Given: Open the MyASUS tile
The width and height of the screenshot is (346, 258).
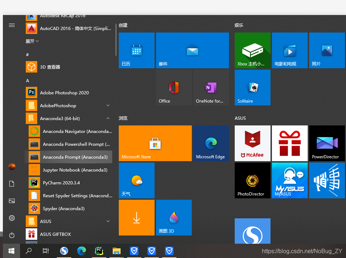Looking at the screenshot, I should point(290,180).
